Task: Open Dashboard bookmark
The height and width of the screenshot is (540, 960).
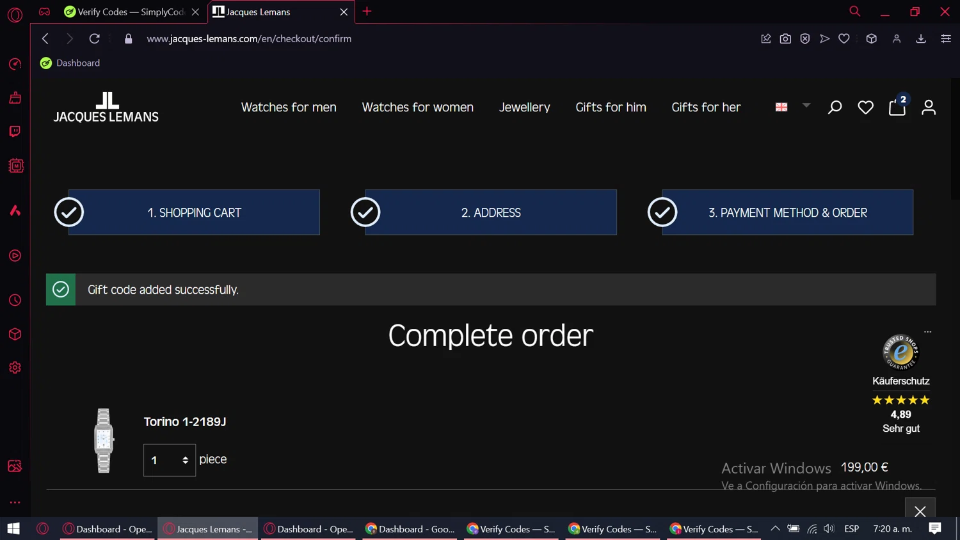Action: pos(70,63)
